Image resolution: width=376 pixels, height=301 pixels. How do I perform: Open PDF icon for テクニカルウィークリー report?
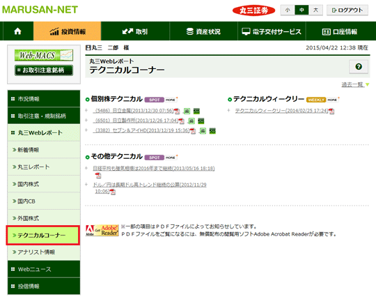(x=331, y=111)
